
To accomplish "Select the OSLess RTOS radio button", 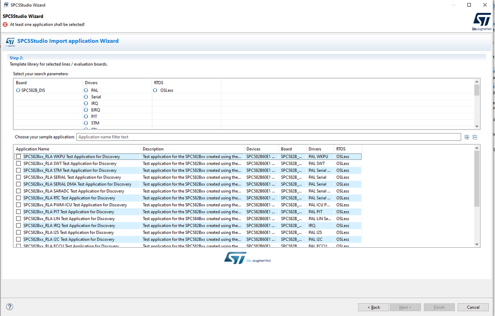I will tap(155, 90).
